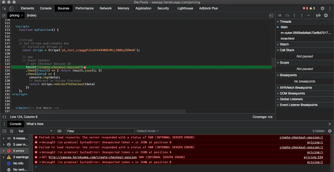Pretty print the source with braces icon

coord(4,117)
